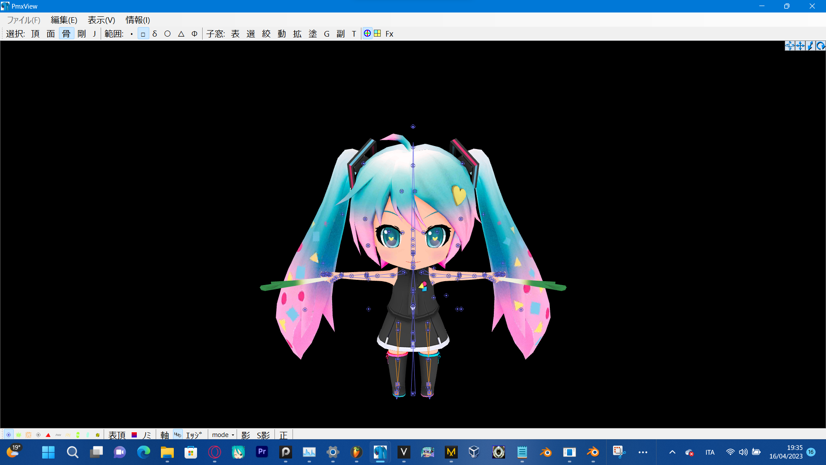Toggle the yellow joint cube display icon
The width and height of the screenshot is (826, 465).
coord(98,435)
